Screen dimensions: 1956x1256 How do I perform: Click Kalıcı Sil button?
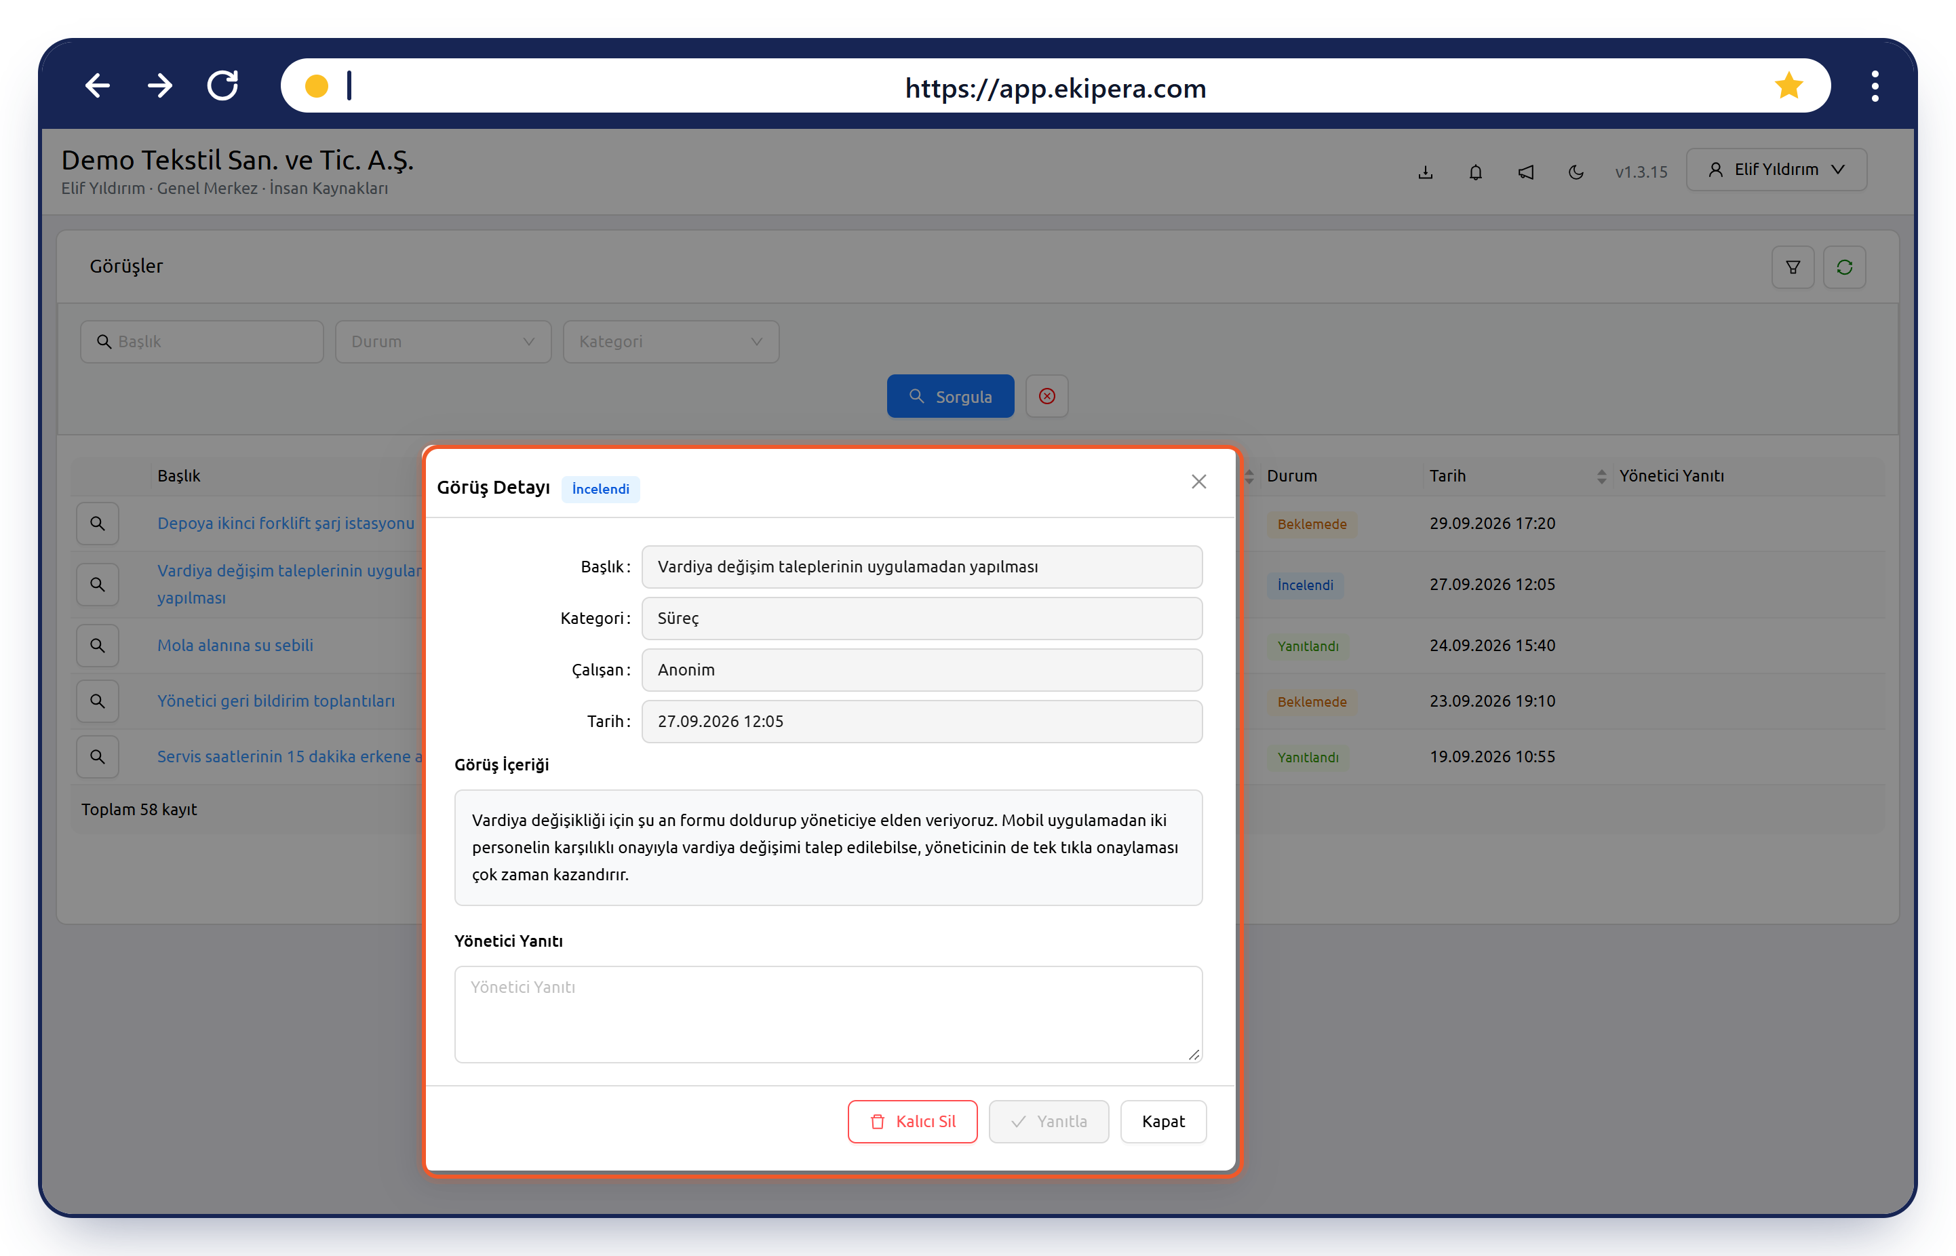tap(912, 1120)
